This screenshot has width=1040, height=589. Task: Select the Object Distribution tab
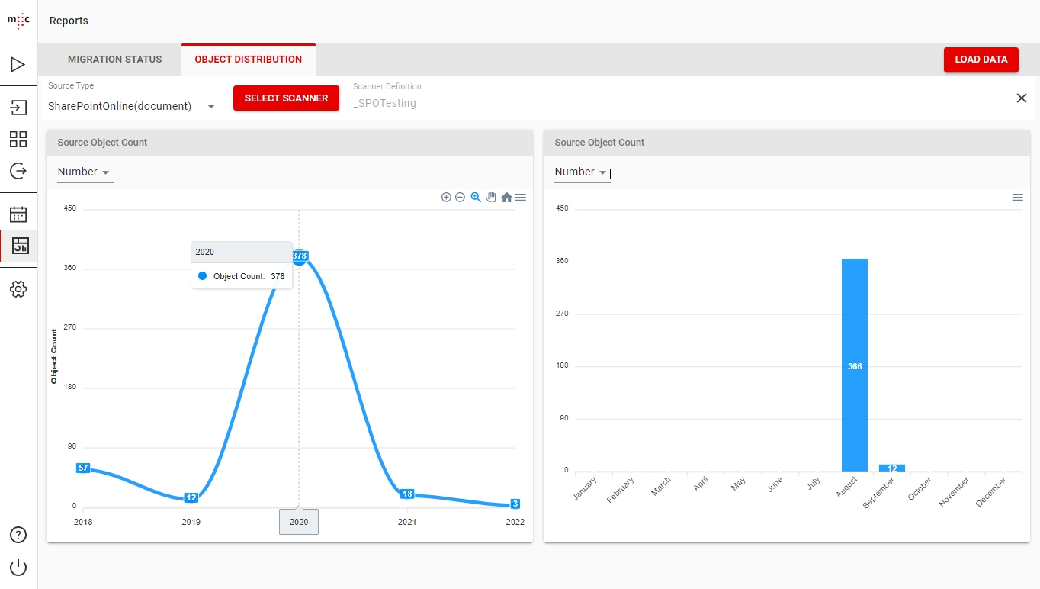point(249,60)
